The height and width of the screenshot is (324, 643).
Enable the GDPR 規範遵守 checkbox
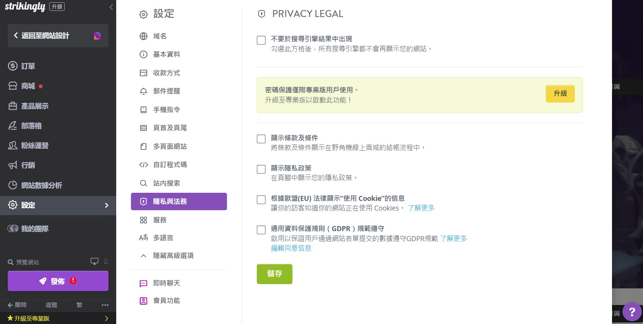pos(261,230)
